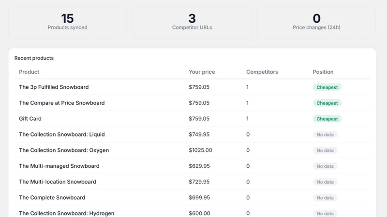
Task: Click the $759.05 price of 3p Fulfilled Snowboard
Action: click(199, 87)
